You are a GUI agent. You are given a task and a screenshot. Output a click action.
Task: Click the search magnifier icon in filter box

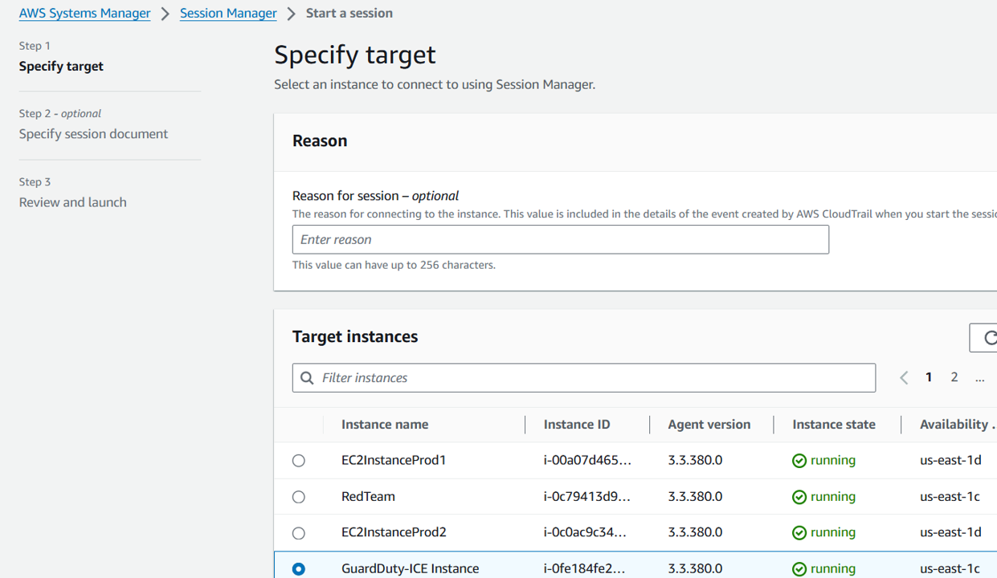pos(307,378)
